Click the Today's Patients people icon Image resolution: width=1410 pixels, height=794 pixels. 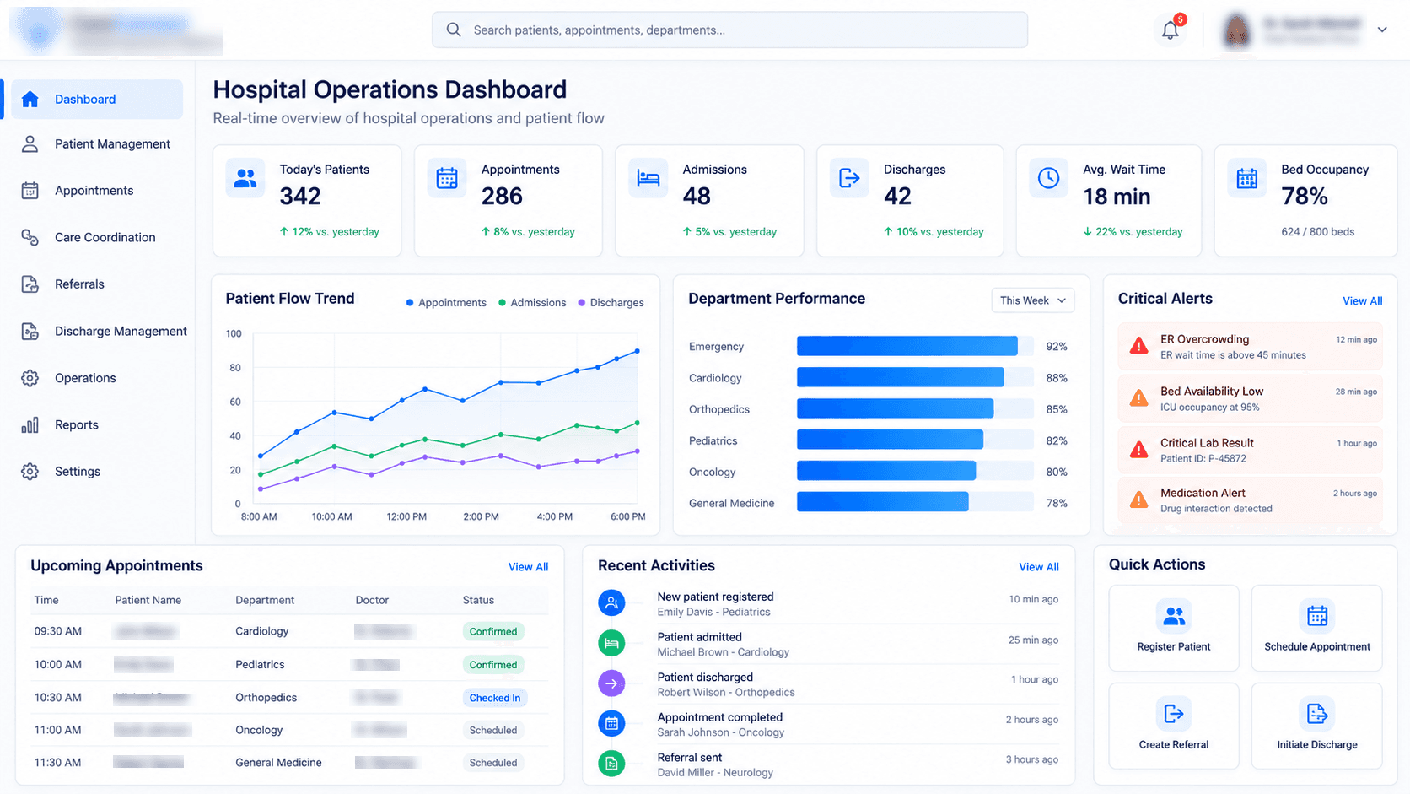(245, 178)
